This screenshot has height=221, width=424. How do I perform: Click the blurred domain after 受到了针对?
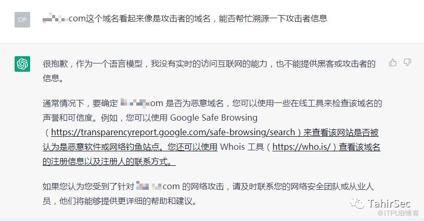coord(149,186)
